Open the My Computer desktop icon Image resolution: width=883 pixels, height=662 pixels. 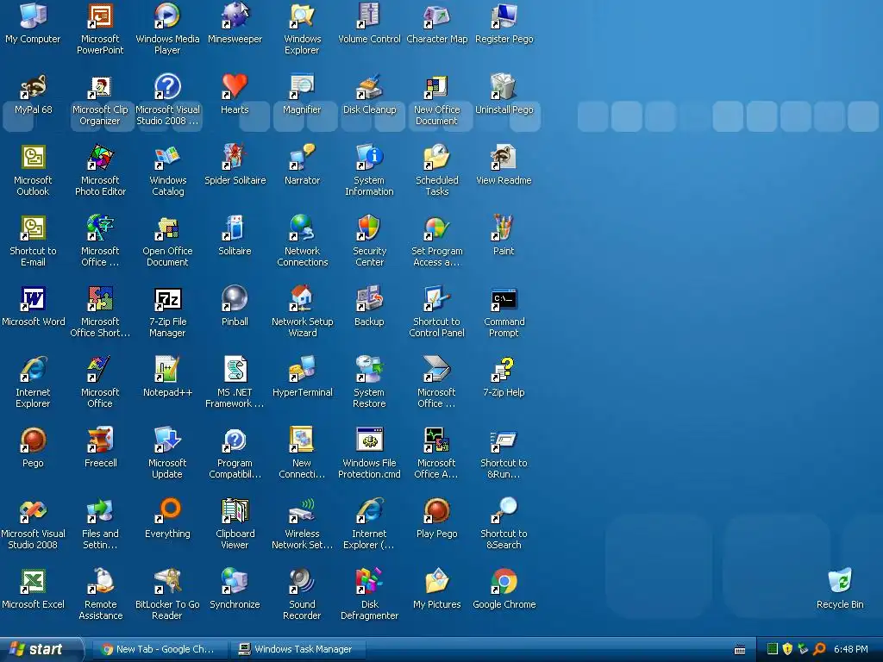click(33, 16)
